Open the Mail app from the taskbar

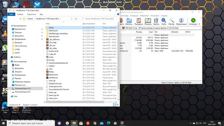(101, 123)
